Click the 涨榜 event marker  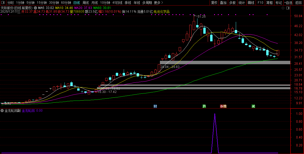(x=223, y=106)
